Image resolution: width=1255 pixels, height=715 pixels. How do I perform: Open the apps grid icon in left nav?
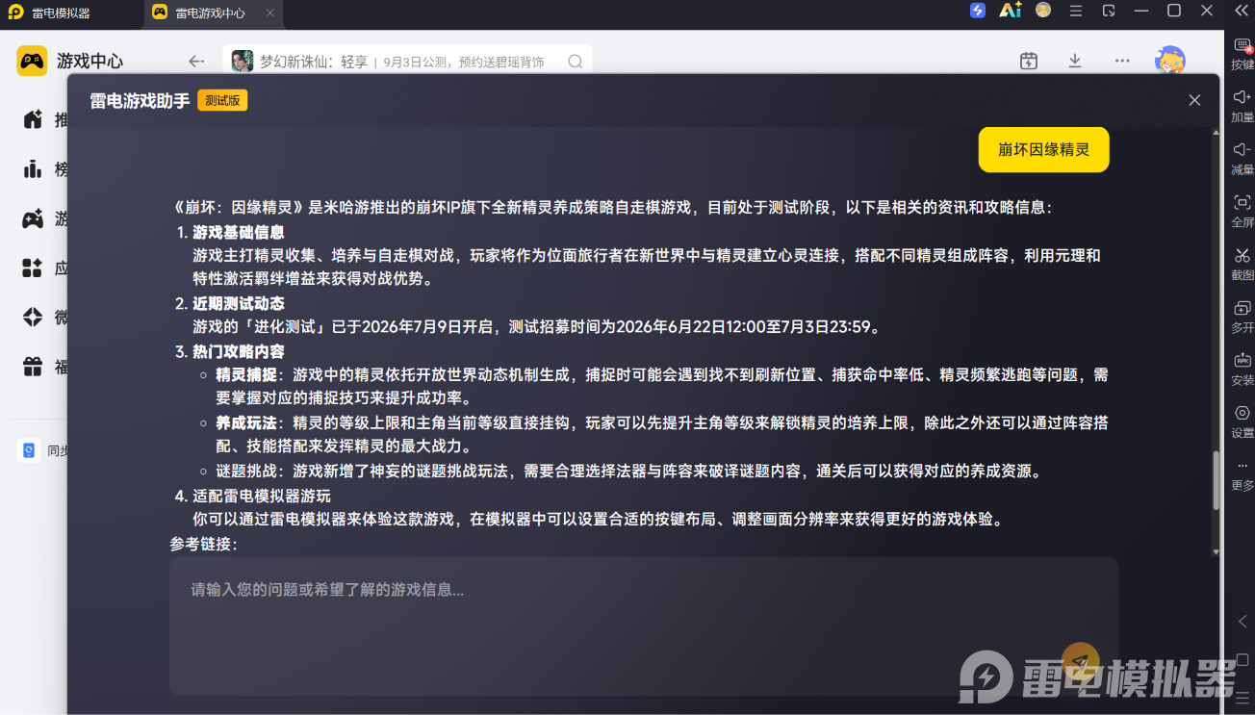point(33,268)
